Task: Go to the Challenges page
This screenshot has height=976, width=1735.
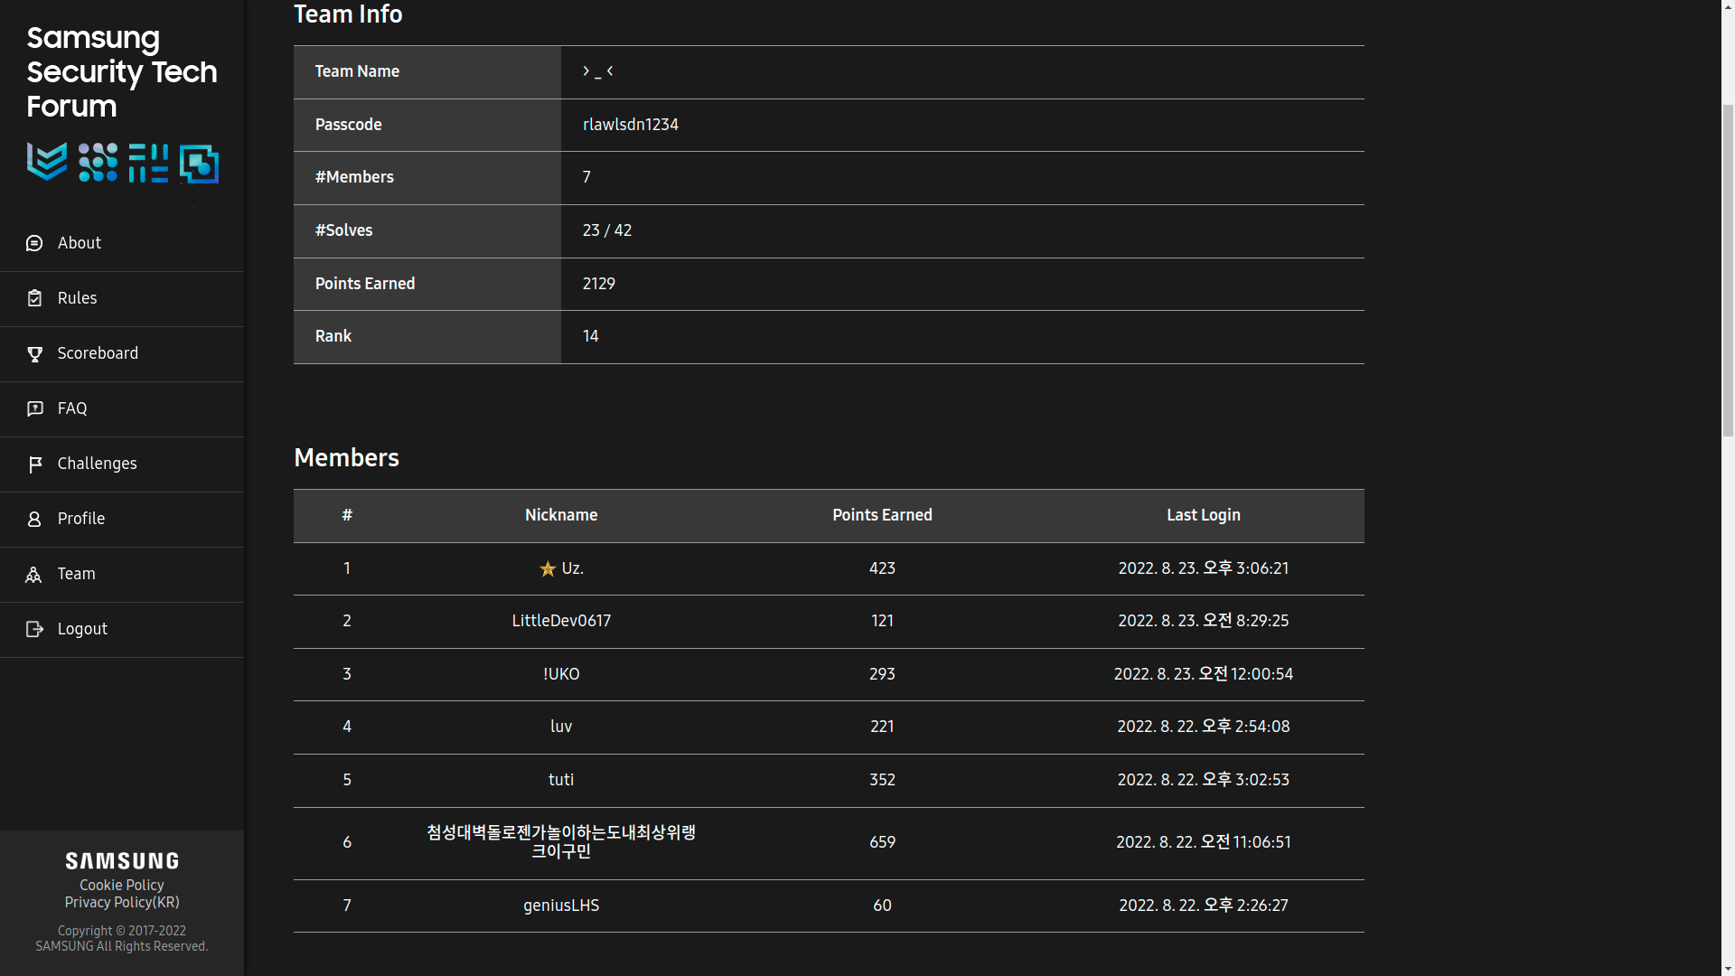Action: [97, 464]
